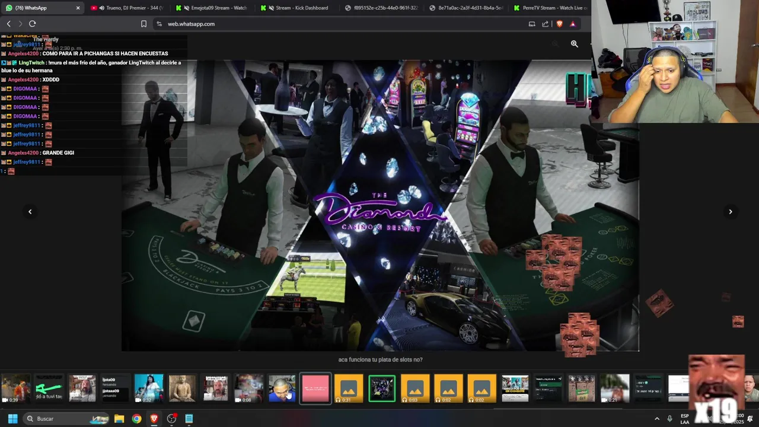Open the 0:31 audio thumbnail
This screenshot has height=427, width=759.
click(x=349, y=388)
